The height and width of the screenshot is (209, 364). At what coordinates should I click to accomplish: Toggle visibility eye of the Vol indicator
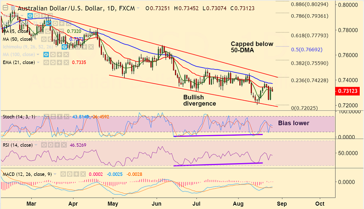click(x=30, y=16)
